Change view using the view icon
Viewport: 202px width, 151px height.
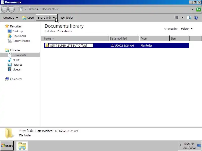[176, 18]
